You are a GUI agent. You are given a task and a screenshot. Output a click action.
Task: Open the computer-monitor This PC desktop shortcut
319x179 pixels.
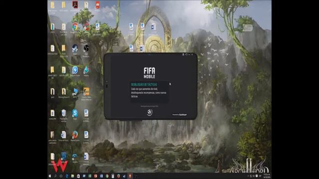click(75, 91)
